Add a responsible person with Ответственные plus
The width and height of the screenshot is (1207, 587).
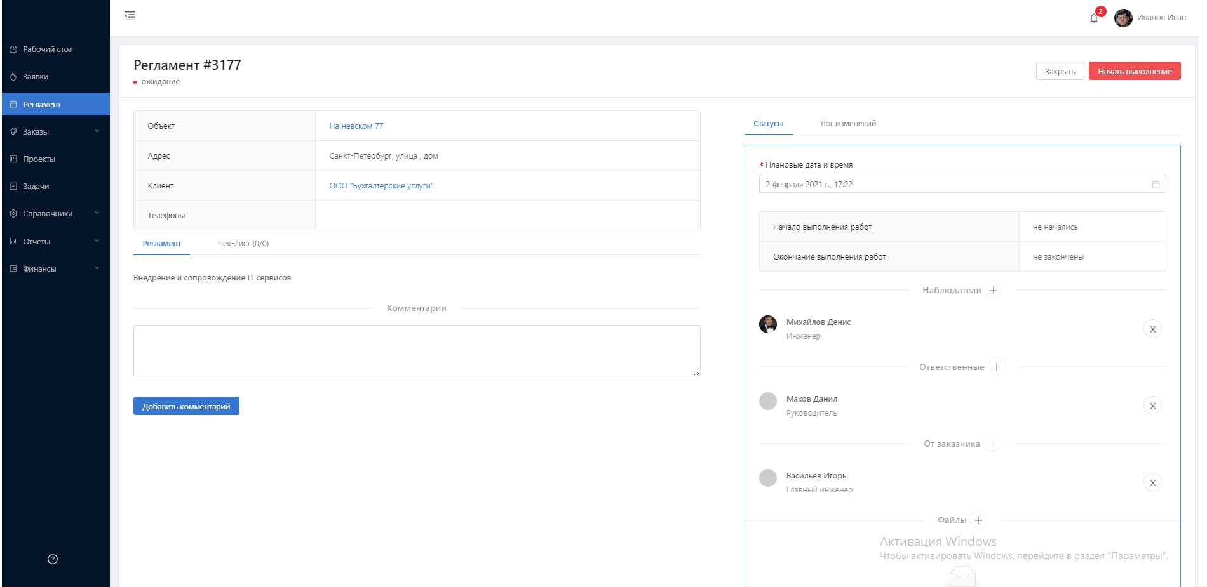tap(996, 367)
